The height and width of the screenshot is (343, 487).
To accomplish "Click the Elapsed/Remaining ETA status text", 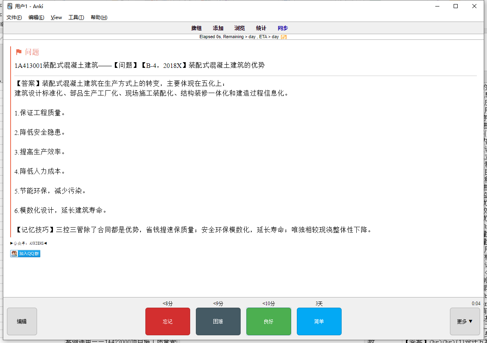I will [239, 37].
